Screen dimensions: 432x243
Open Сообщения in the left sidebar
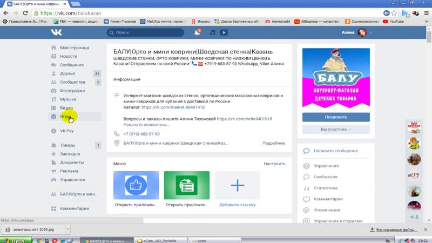point(72,65)
